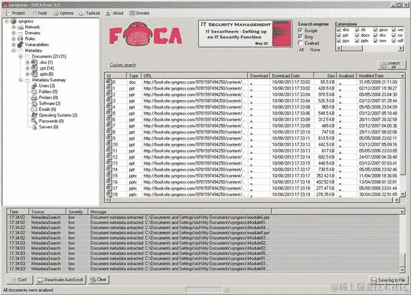Screen dimensions: 411x295
Task: Open the Donate menu
Action: (139, 13)
